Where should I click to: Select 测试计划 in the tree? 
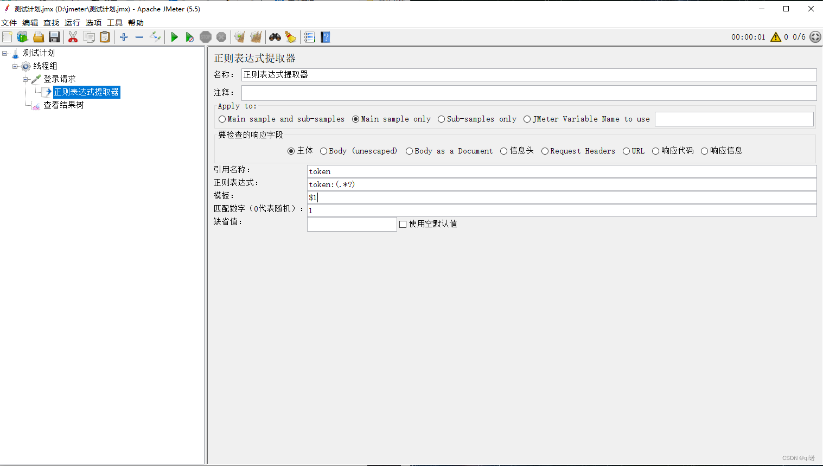(39, 53)
